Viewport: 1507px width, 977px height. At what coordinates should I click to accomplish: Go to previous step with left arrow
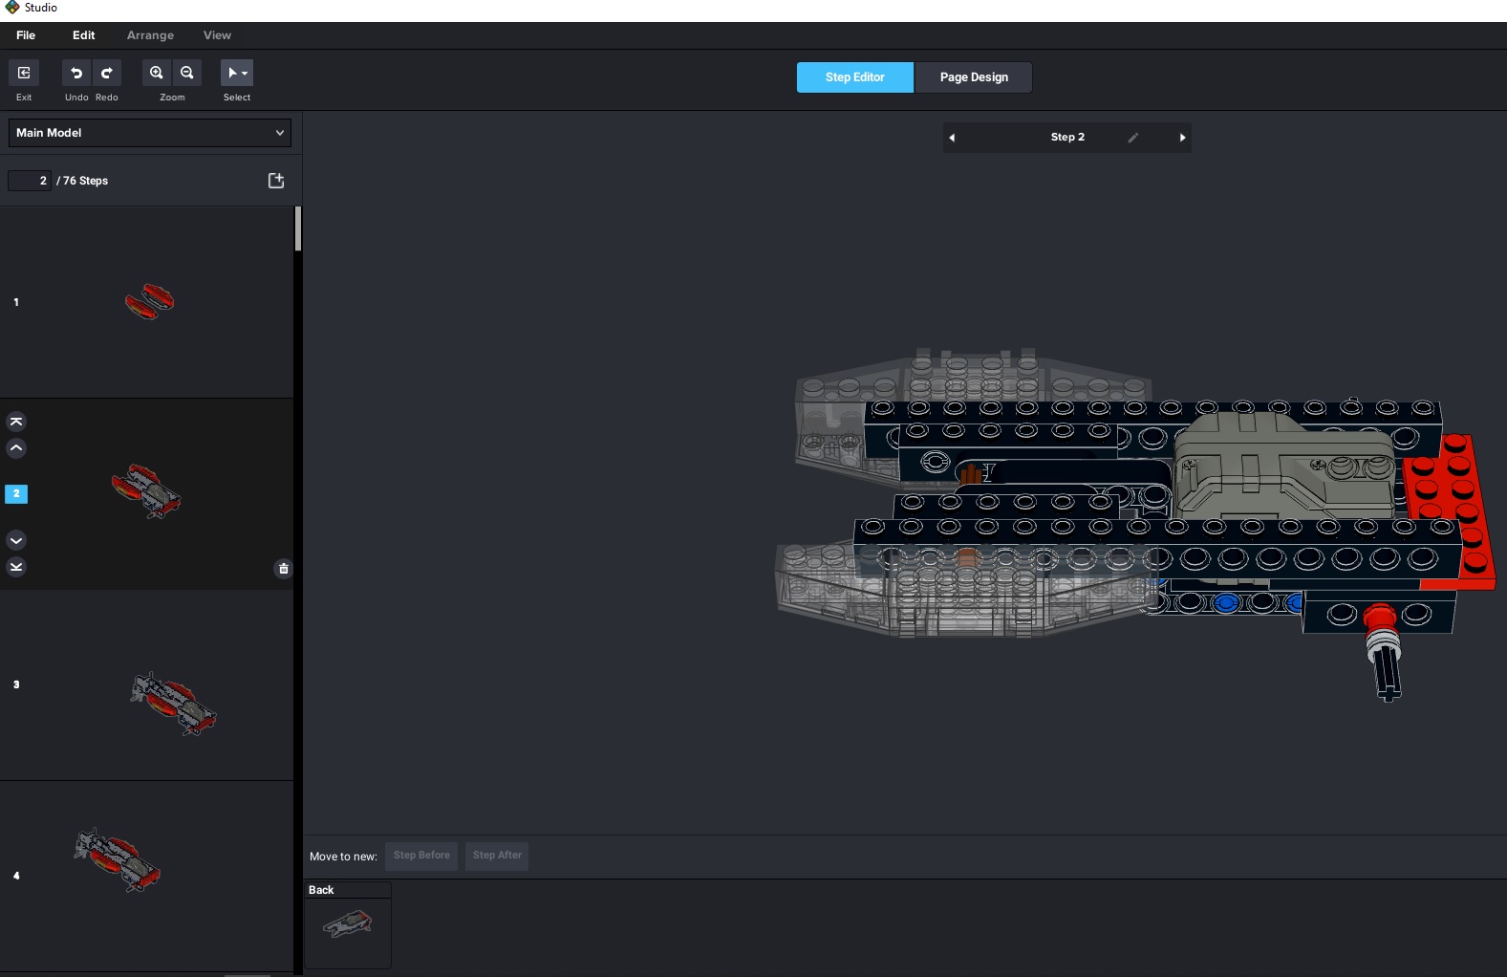(952, 138)
